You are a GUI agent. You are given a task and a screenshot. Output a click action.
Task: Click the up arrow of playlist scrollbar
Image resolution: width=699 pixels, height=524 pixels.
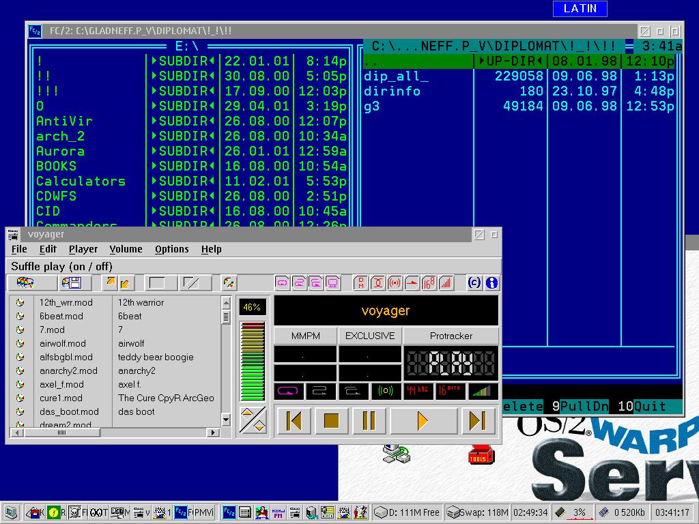click(x=226, y=303)
